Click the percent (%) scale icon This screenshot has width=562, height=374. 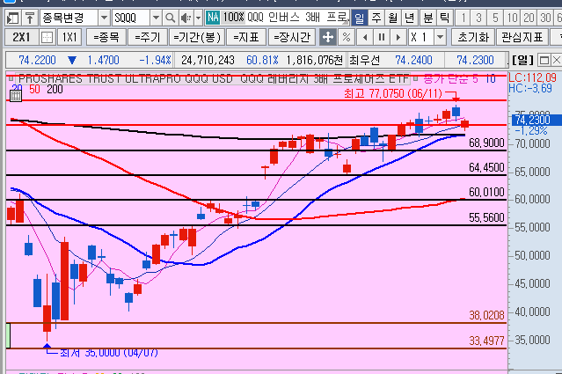347,37
